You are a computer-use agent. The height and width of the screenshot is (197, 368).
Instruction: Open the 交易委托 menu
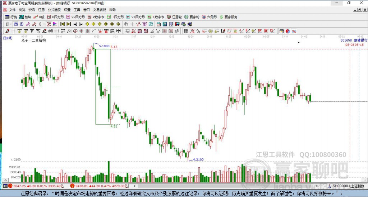100,10
